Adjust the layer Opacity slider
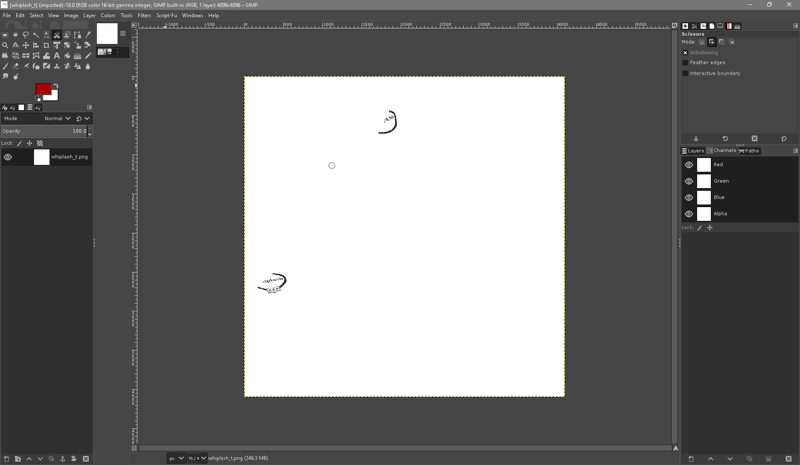The width and height of the screenshot is (800, 465). pos(44,131)
